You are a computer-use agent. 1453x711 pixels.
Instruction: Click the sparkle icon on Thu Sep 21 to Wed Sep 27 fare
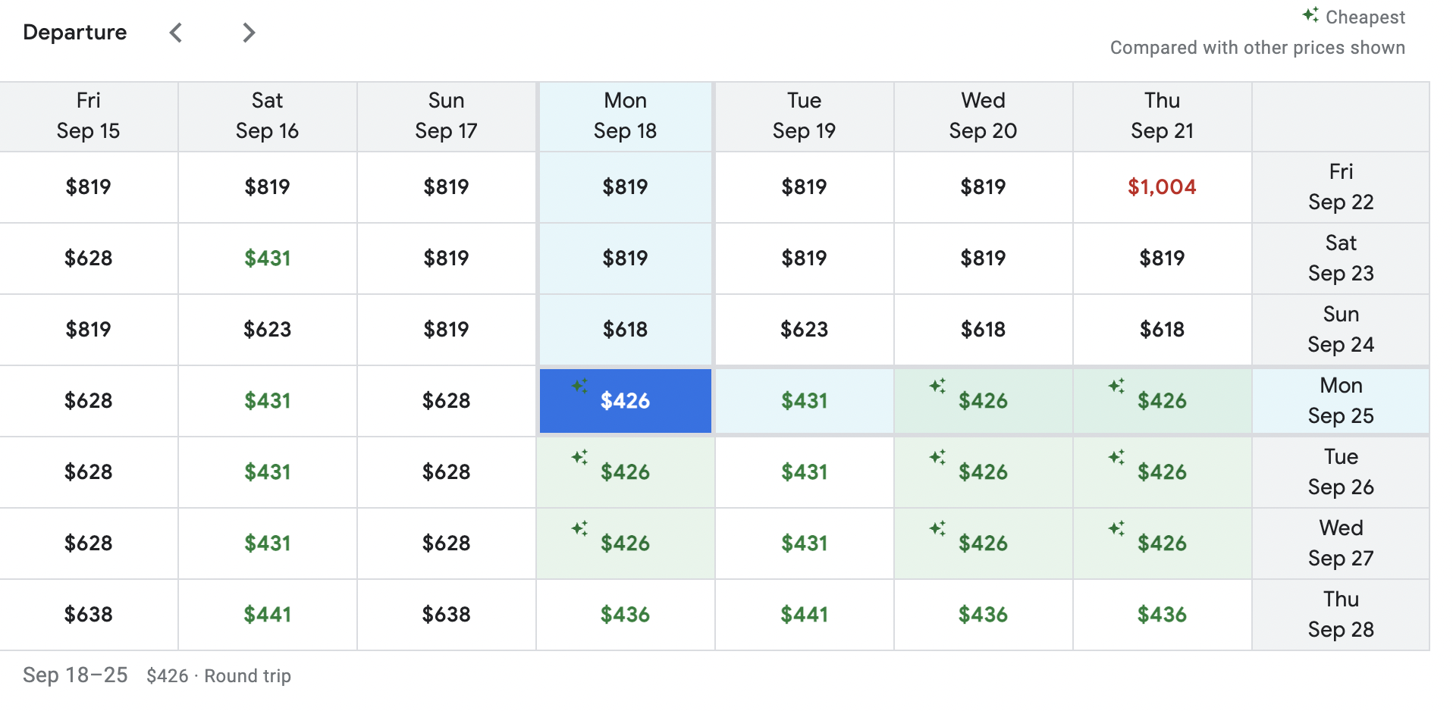[x=1116, y=529]
